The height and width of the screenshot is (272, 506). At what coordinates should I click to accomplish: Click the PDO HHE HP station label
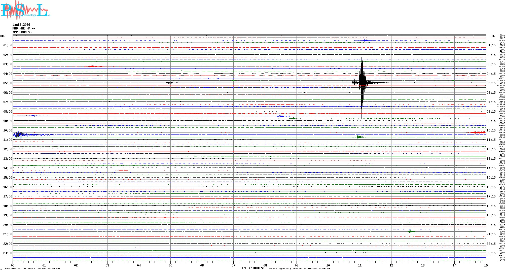click(x=24, y=28)
